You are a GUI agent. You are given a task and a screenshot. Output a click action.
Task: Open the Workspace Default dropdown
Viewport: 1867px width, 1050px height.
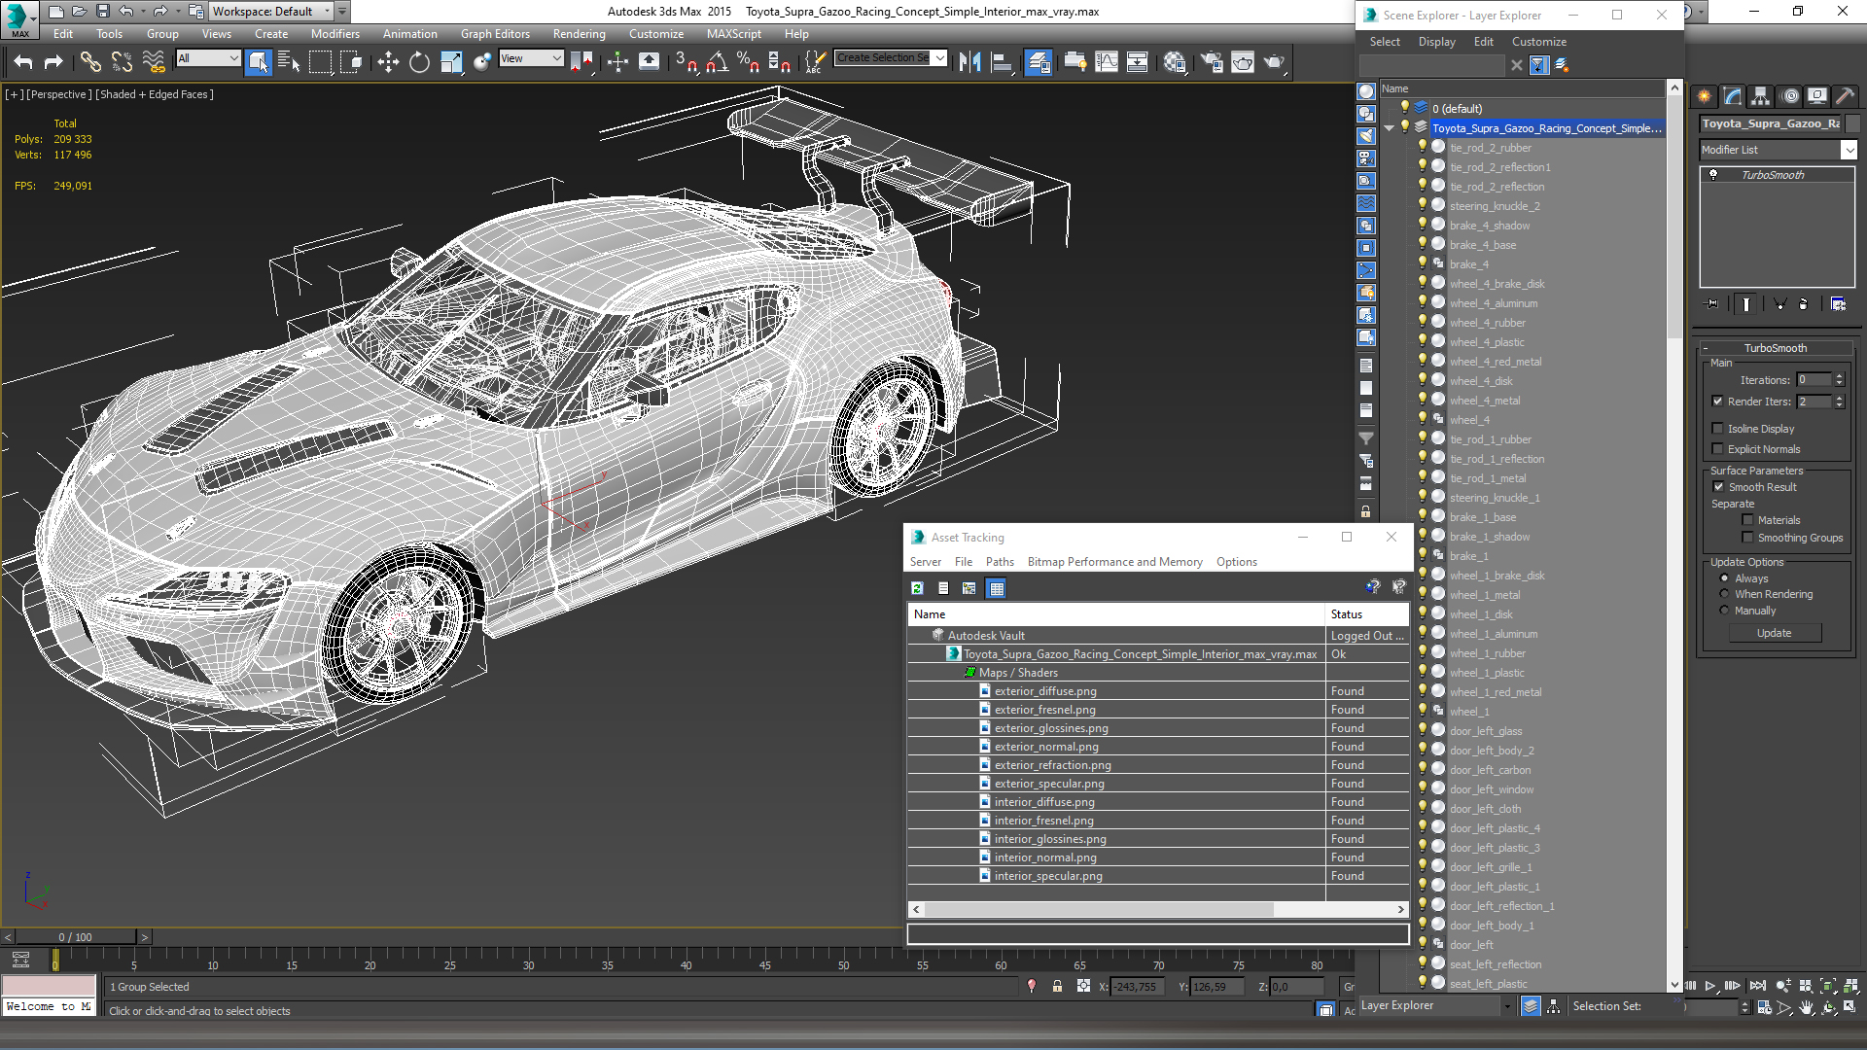pos(327,12)
